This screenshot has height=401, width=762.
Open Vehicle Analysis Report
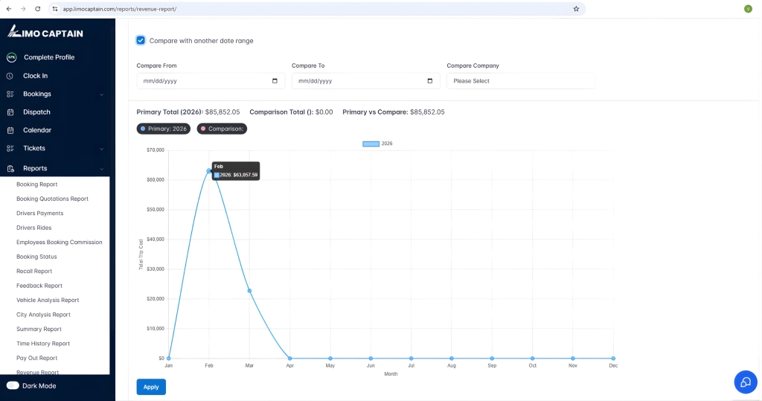[48, 301]
